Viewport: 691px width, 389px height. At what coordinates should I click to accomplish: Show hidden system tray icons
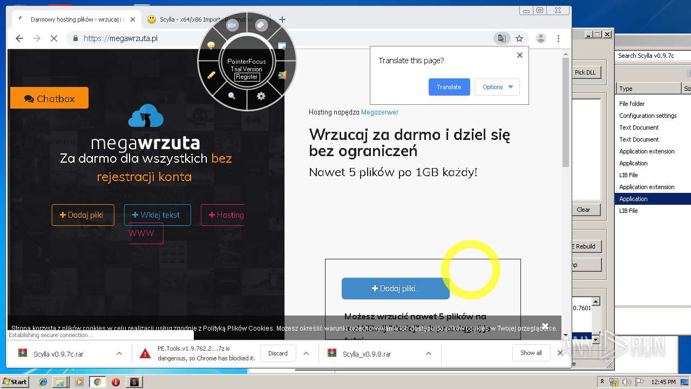[602, 381]
